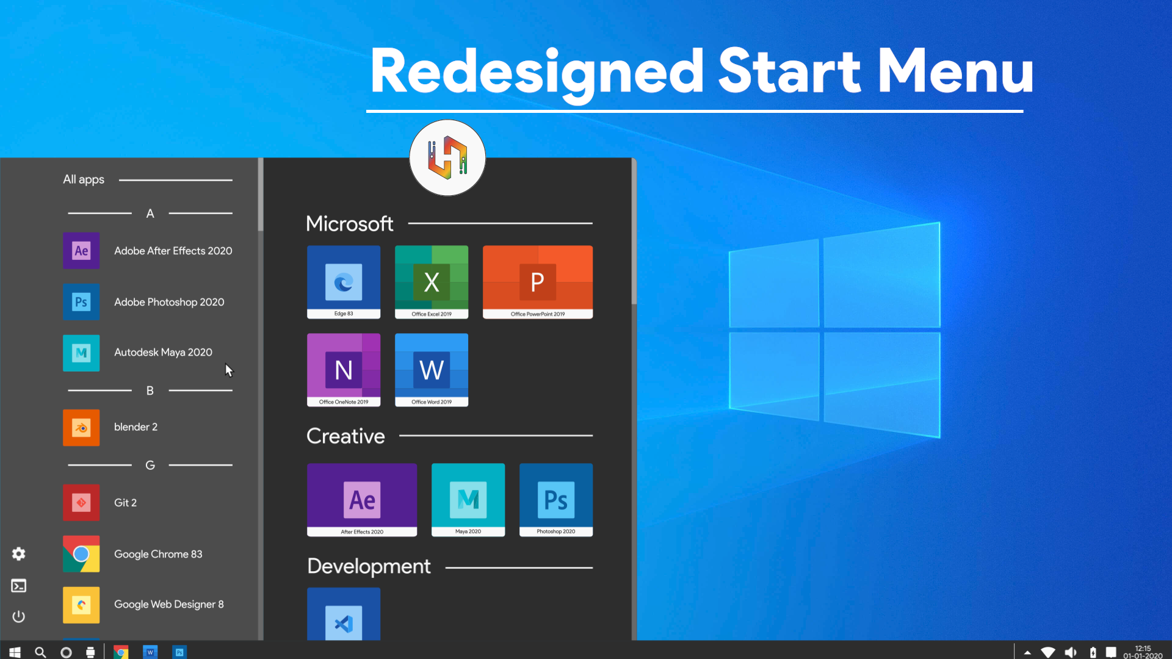The width and height of the screenshot is (1172, 659).
Task: Click the "All apps" header
Action: (x=84, y=179)
